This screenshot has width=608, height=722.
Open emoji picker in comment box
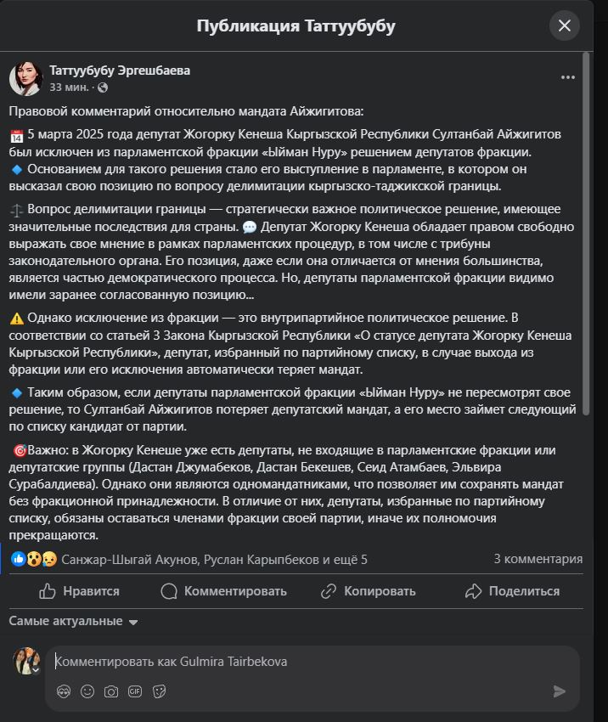click(87, 691)
